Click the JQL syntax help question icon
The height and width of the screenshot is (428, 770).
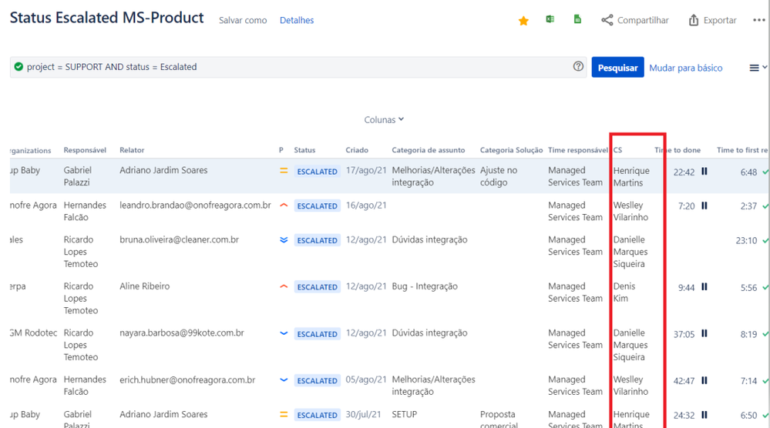[579, 66]
